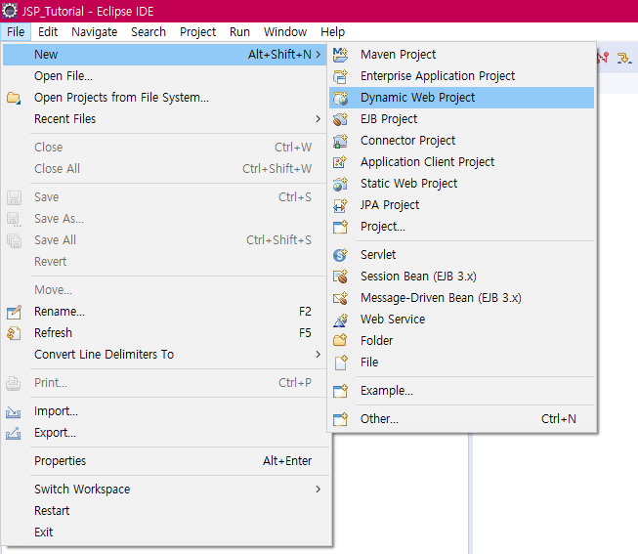
Task: Expand the New submenu arrow
Action: 319,54
